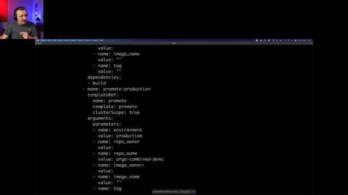The width and height of the screenshot is (348, 195).
Task: Click the 'templateRef:' key
Action: coord(103,95)
